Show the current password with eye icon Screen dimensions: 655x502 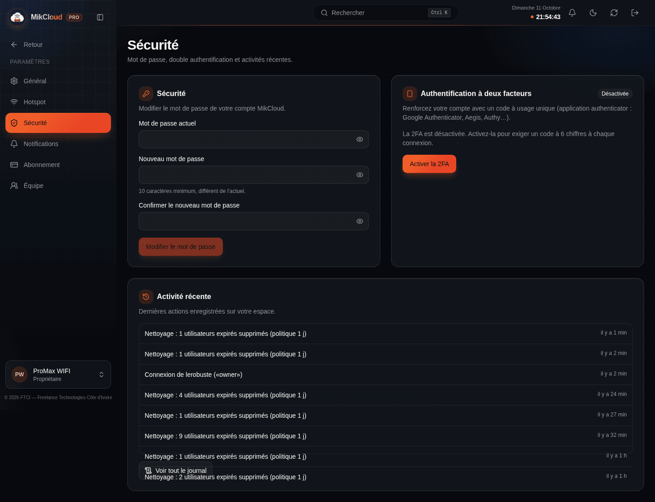(x=360, y=139)
